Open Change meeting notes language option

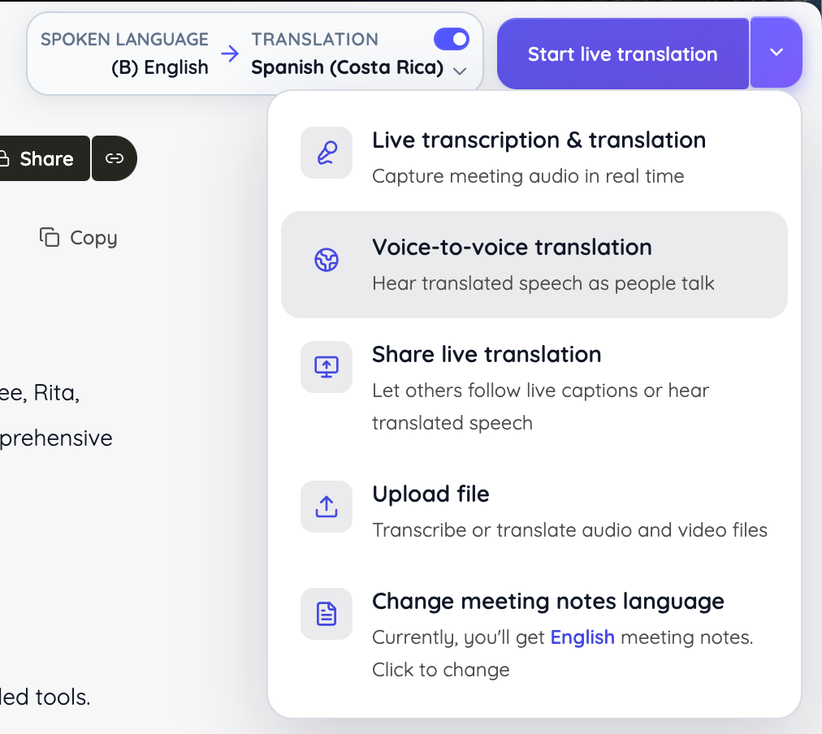(534, 634)
